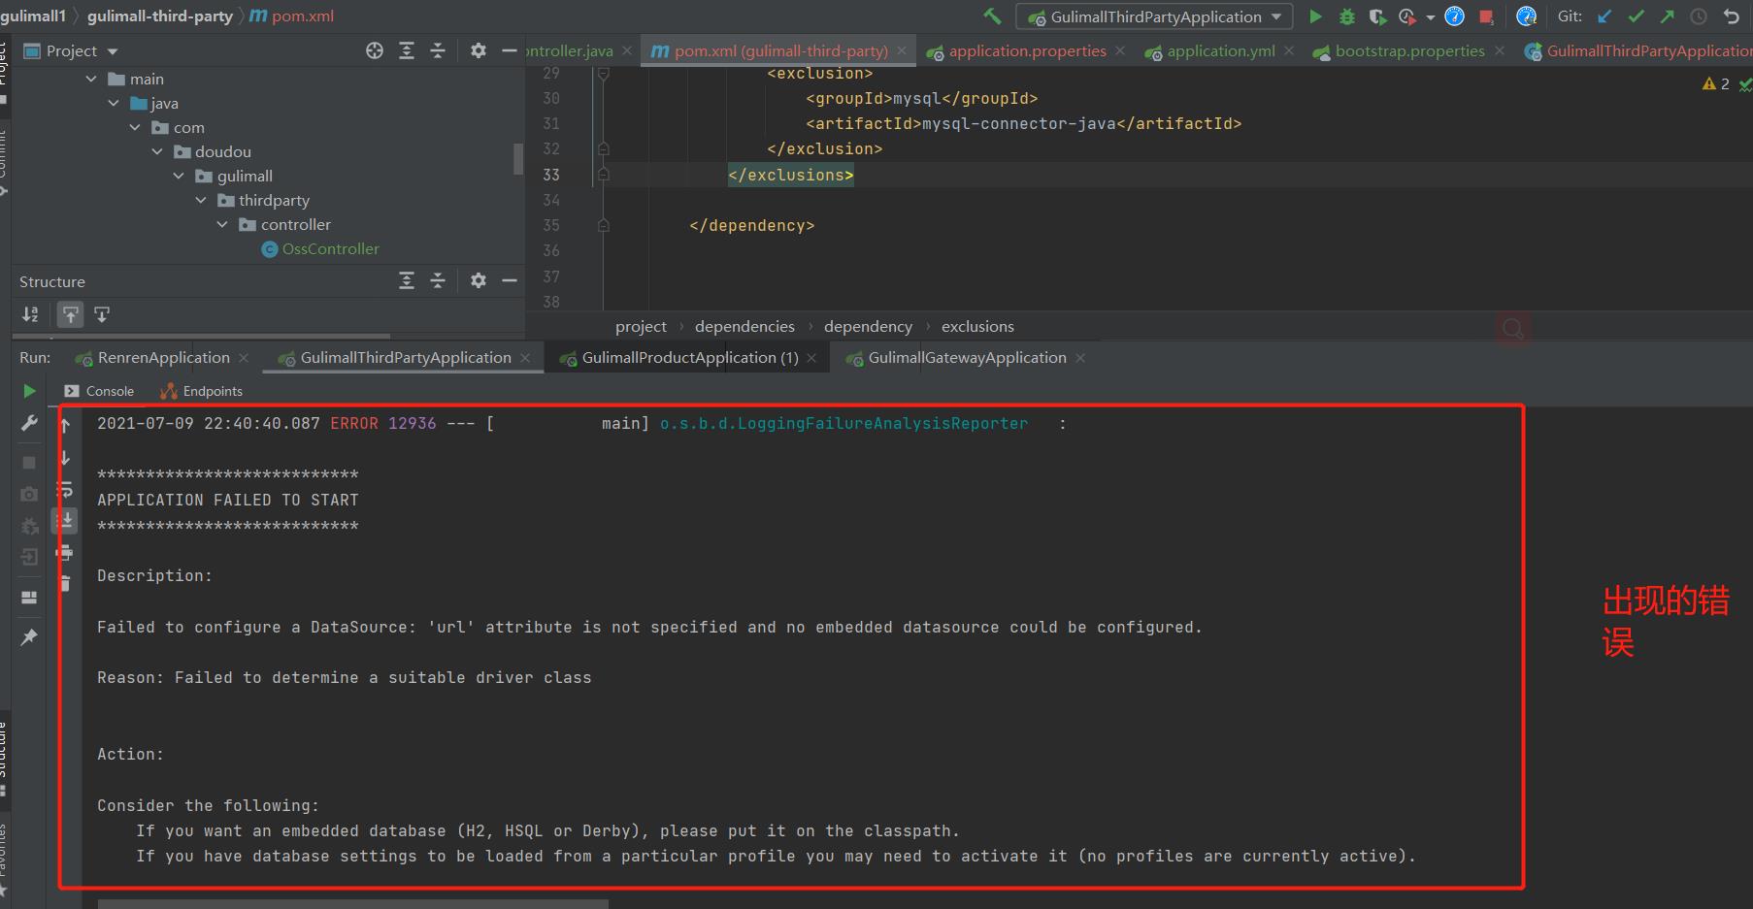Clear console with trash icon
This screenshot has width=1753, height=909.
pyautogui.click(x=65, y=584)
